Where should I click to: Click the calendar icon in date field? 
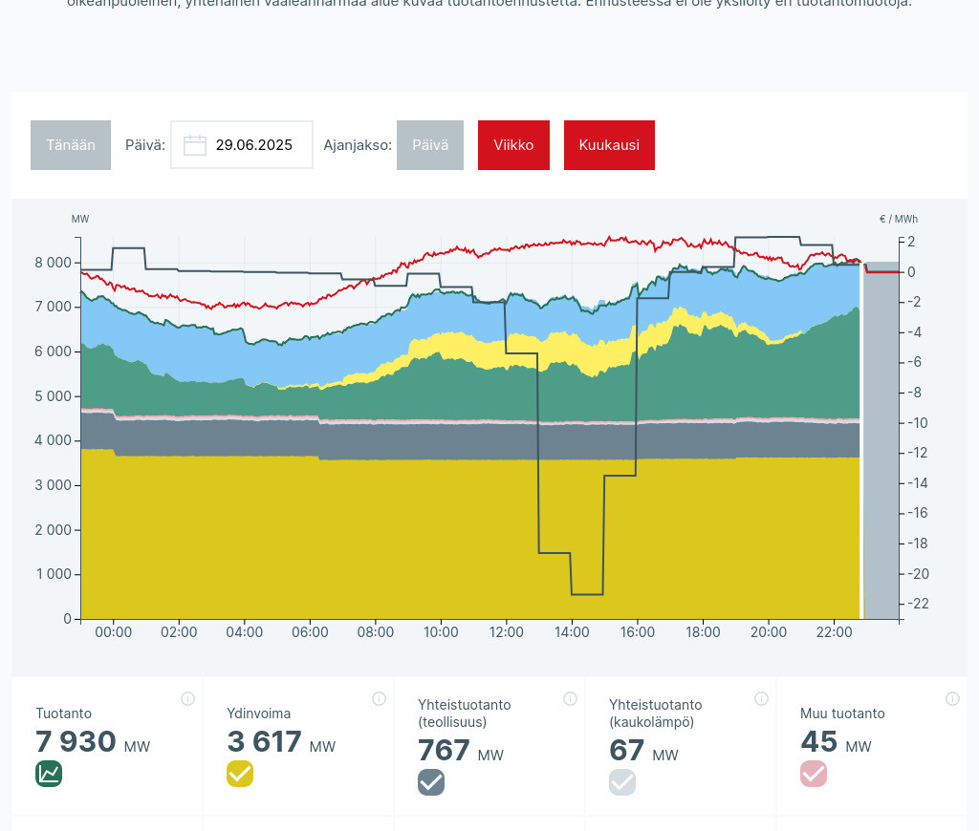[195, 145]
